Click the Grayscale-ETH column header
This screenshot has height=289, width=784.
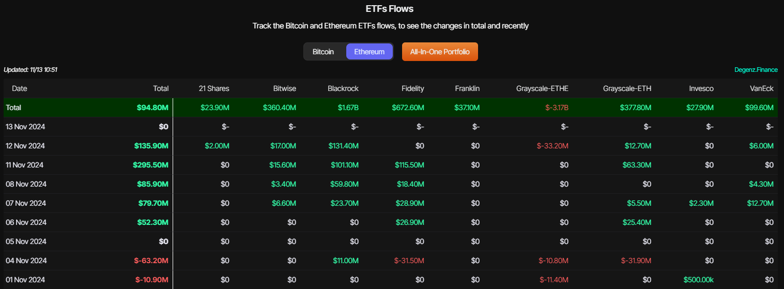click(627, 88)
